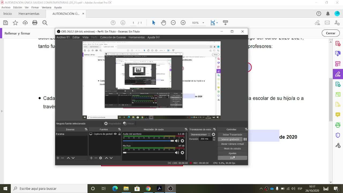The image size is (343, 193).
Task: Toggle lock on Captura de pantalla source
Action: click(x=120, y=134)
